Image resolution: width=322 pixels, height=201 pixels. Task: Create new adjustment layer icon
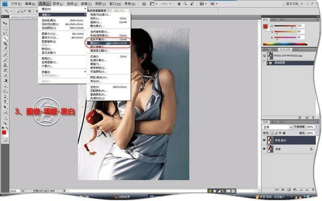point(295,190)
